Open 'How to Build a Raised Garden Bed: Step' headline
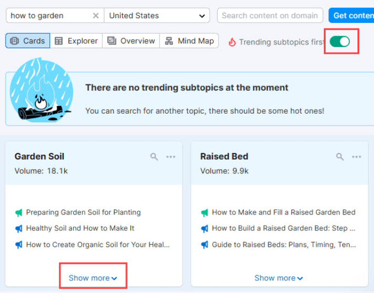 (284, 228)
